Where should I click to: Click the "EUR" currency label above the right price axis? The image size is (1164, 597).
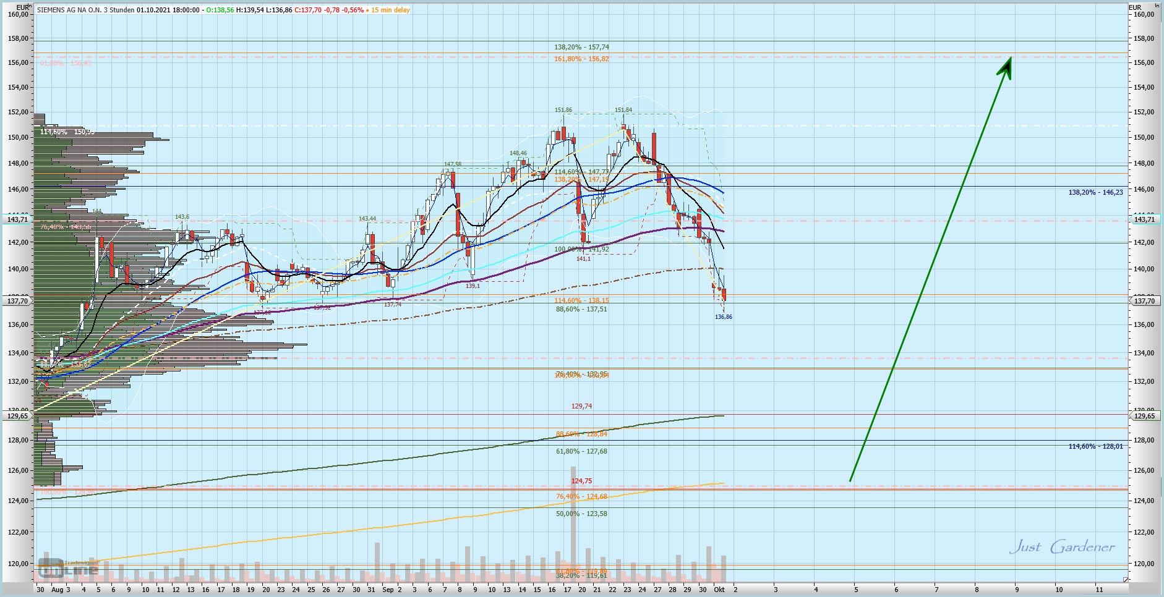pos(1135,7)
